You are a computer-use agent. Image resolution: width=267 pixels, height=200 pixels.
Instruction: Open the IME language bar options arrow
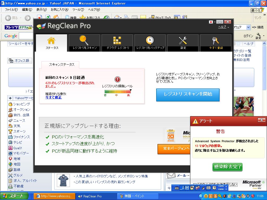[226, 189]
